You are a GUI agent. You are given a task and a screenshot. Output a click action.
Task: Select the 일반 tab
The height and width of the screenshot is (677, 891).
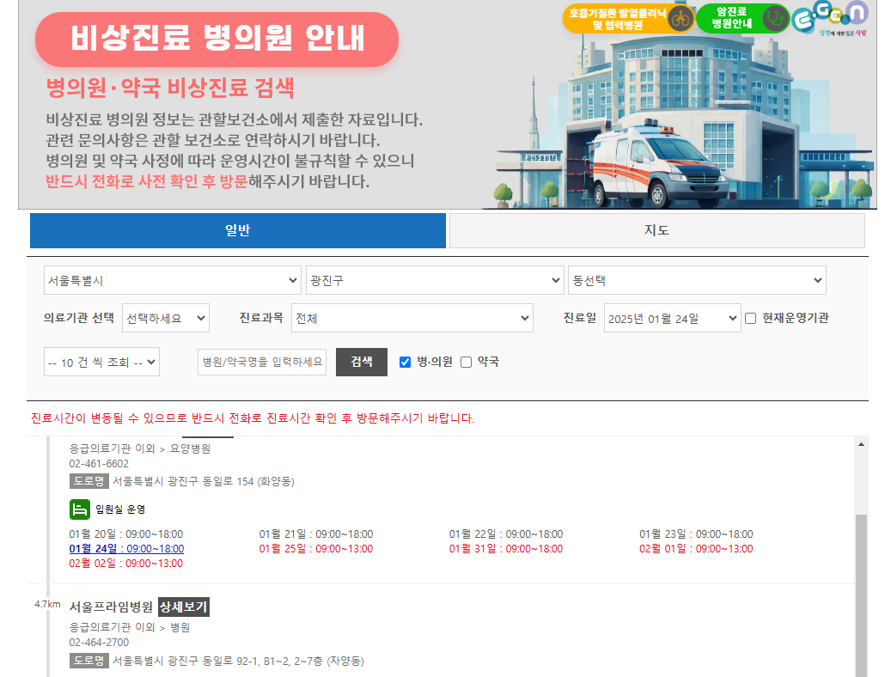(x=238, y=230)
